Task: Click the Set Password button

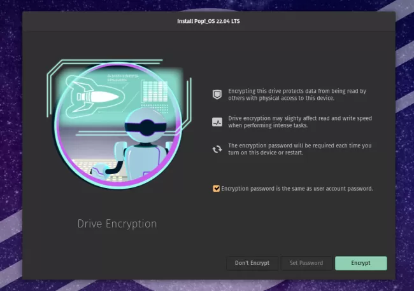Action: (306, 263)
